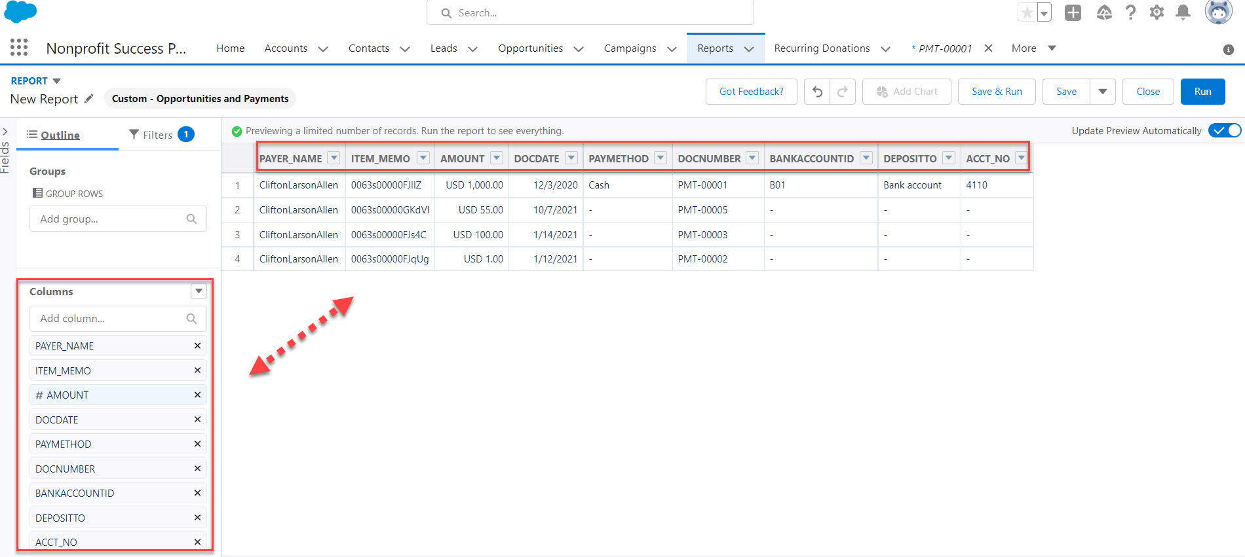
Task: Click the blue Run button
Action: [1202, 92]
